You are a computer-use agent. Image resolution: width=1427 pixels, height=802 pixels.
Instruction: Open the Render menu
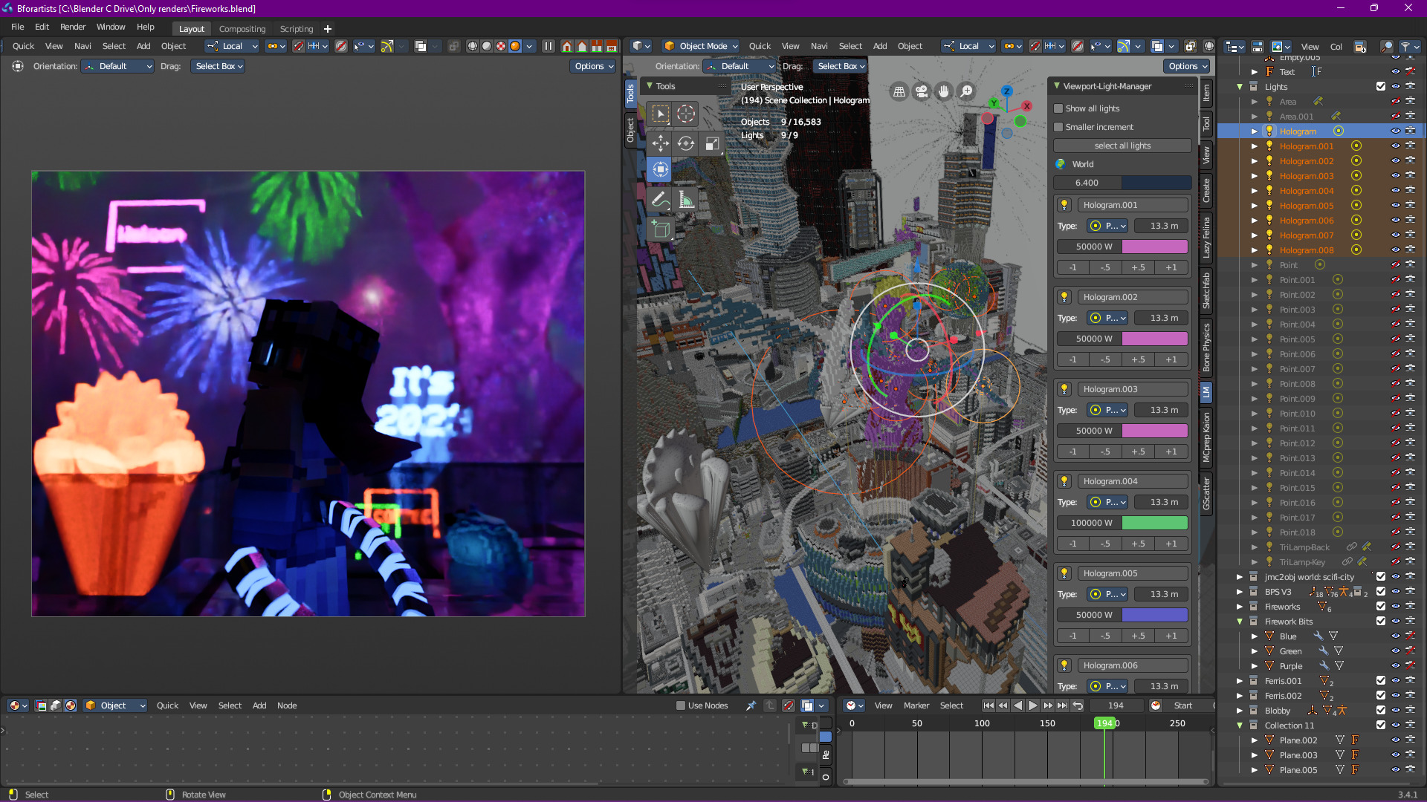(x=73, y=27)
